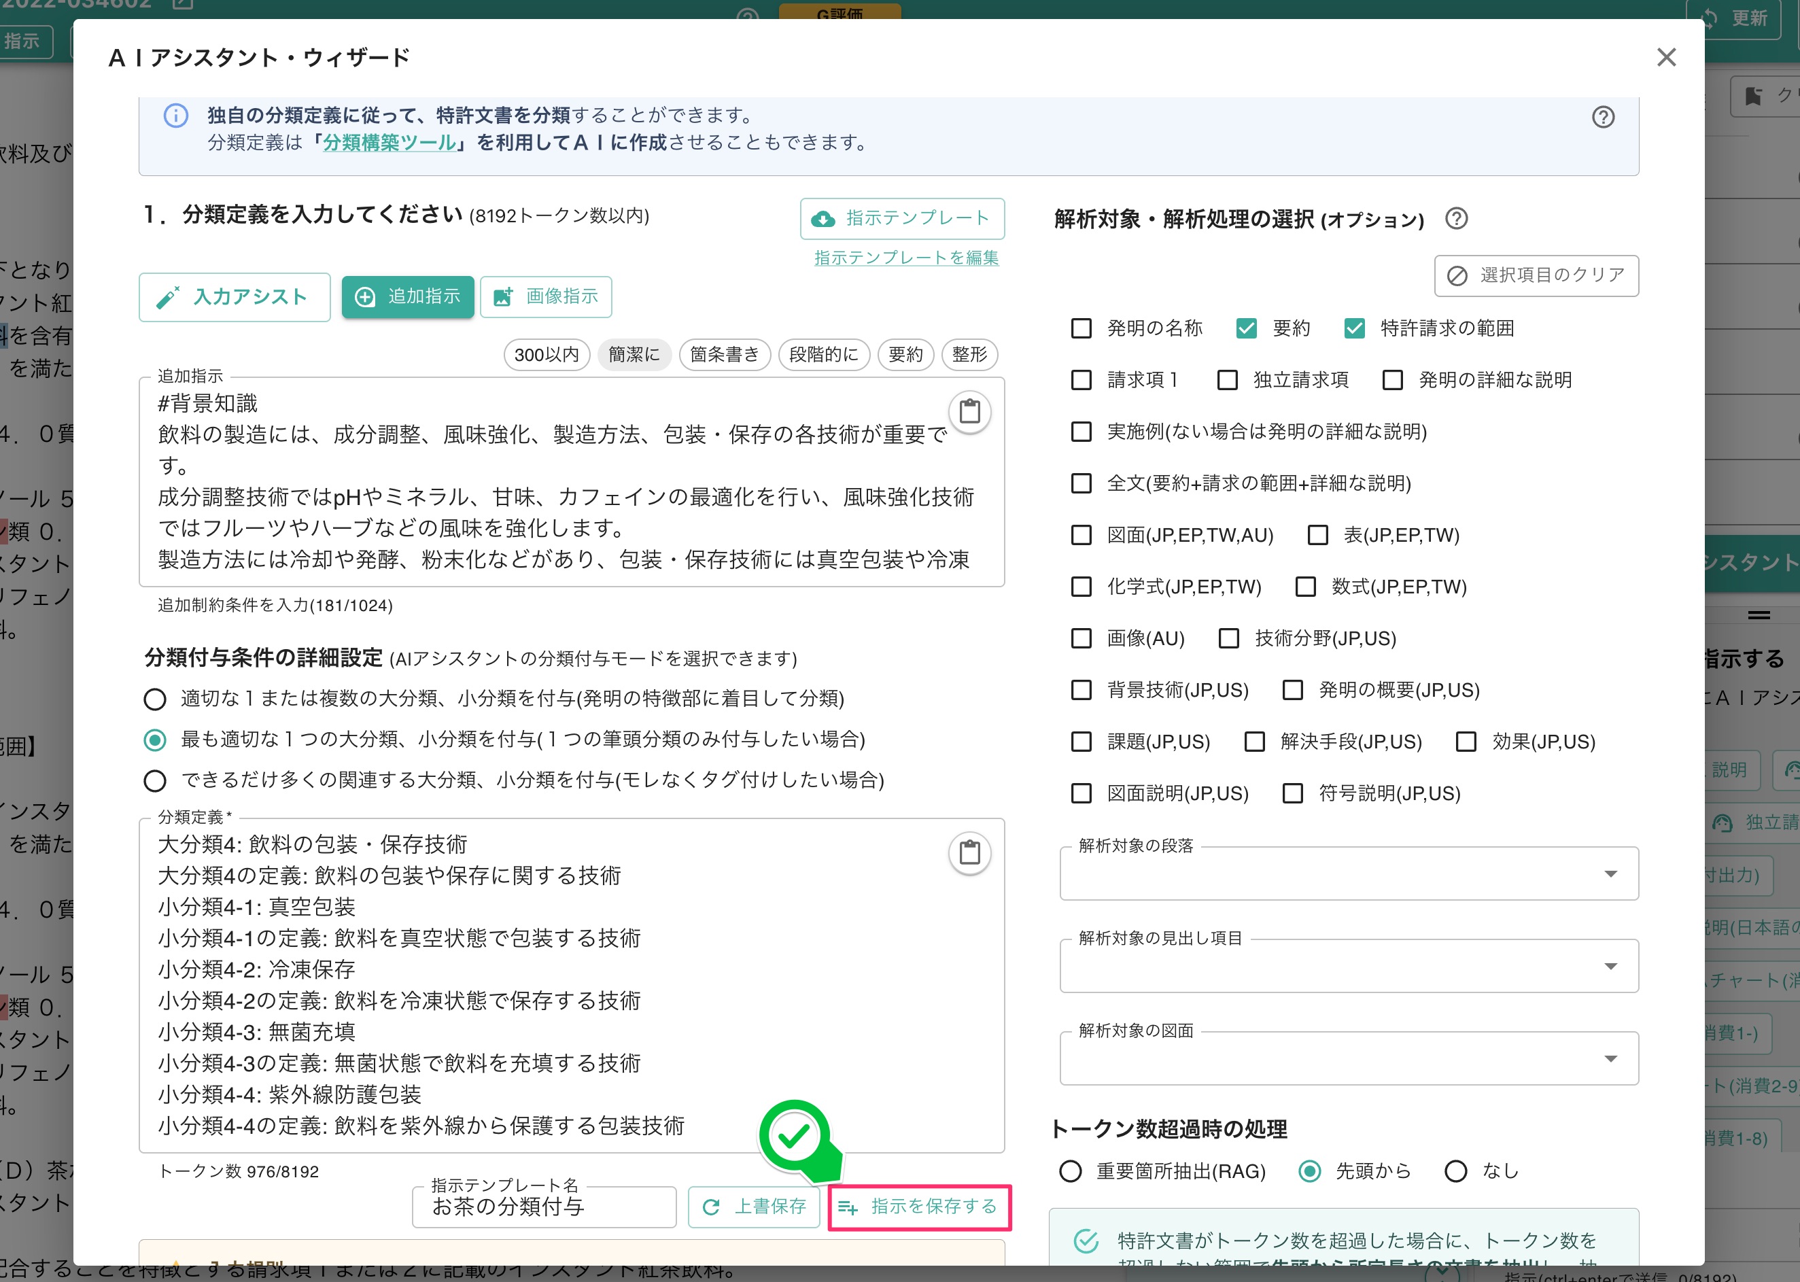The width and height of the screenshot is (1800, 1282).
Task: Select the できるだけ多くの関連する分類 radio option
Action: pyautogui.click(x=155, y=781)
